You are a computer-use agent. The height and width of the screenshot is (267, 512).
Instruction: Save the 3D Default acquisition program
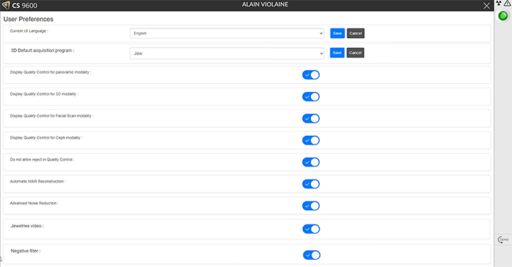click(x=337, y=53)
